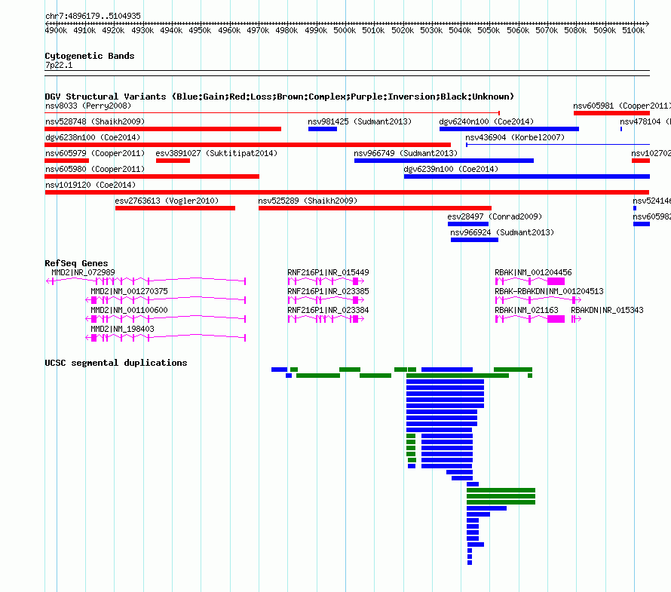
Task: Open variant nsv605981 (Cooper2011) label
Action: click(622, 106)
